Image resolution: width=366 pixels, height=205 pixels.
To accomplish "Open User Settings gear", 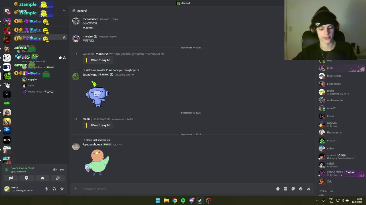I will tap(62, 189).
